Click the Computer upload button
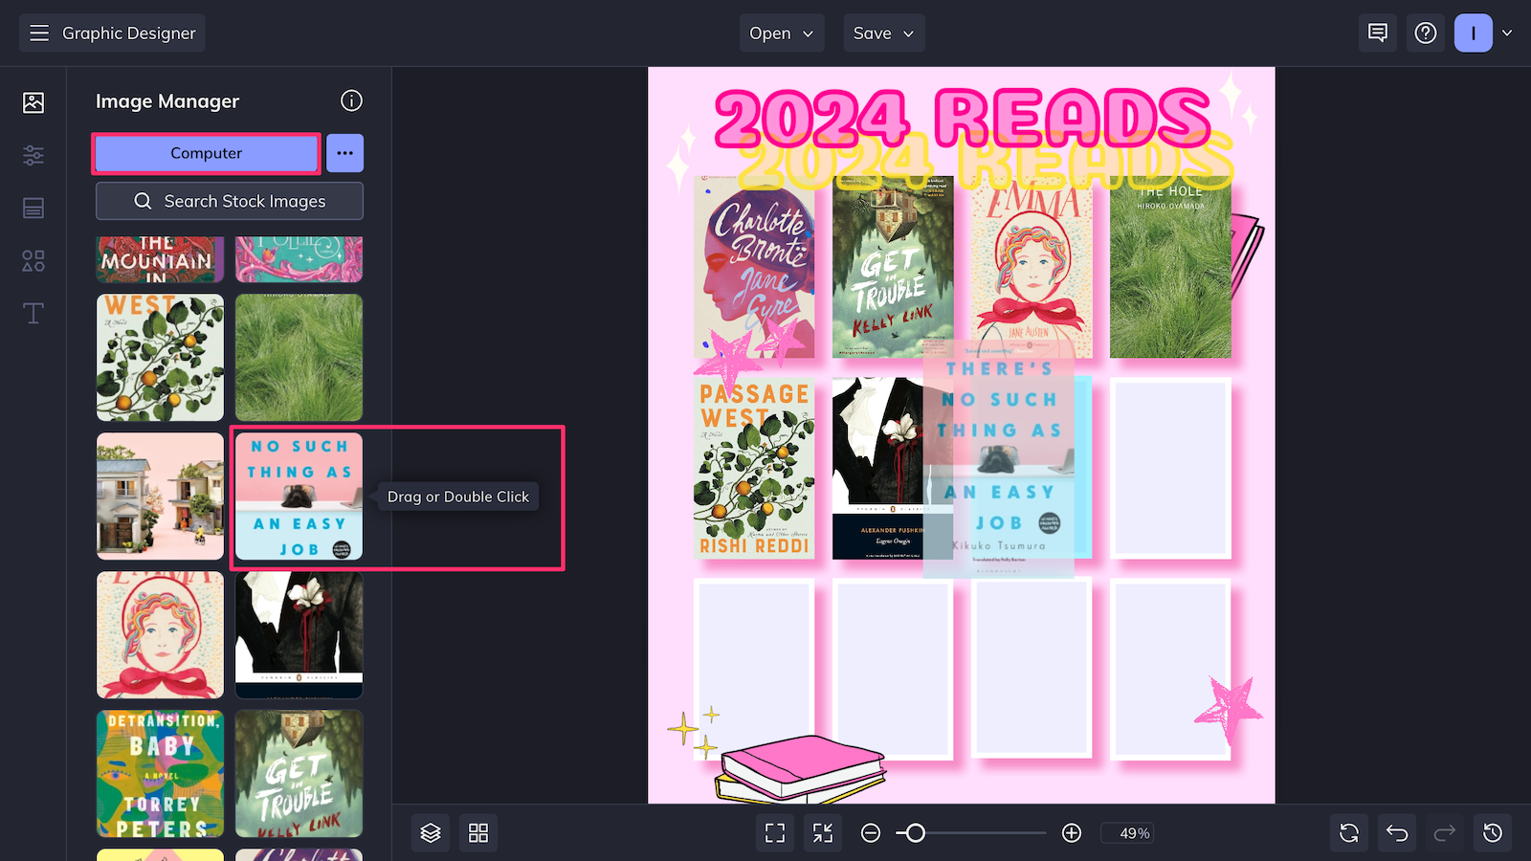The image size is (1531, 861). 205,153
